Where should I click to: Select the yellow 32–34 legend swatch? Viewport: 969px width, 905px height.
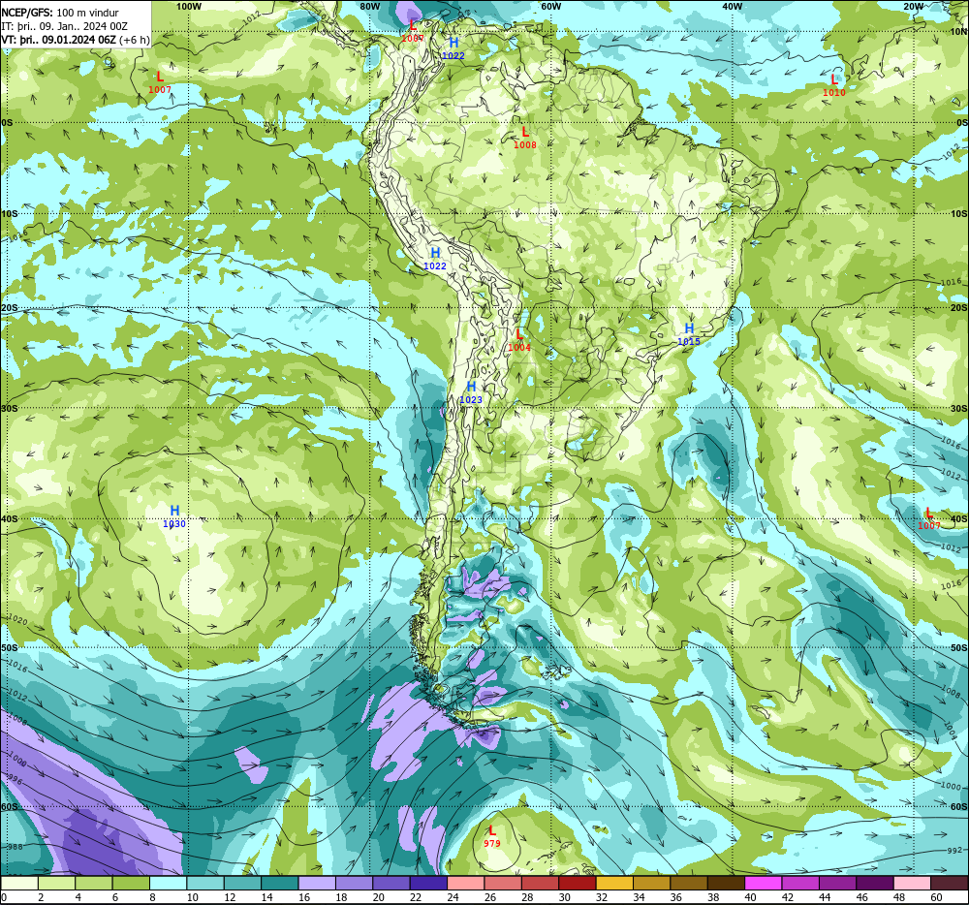pos(614,884)
